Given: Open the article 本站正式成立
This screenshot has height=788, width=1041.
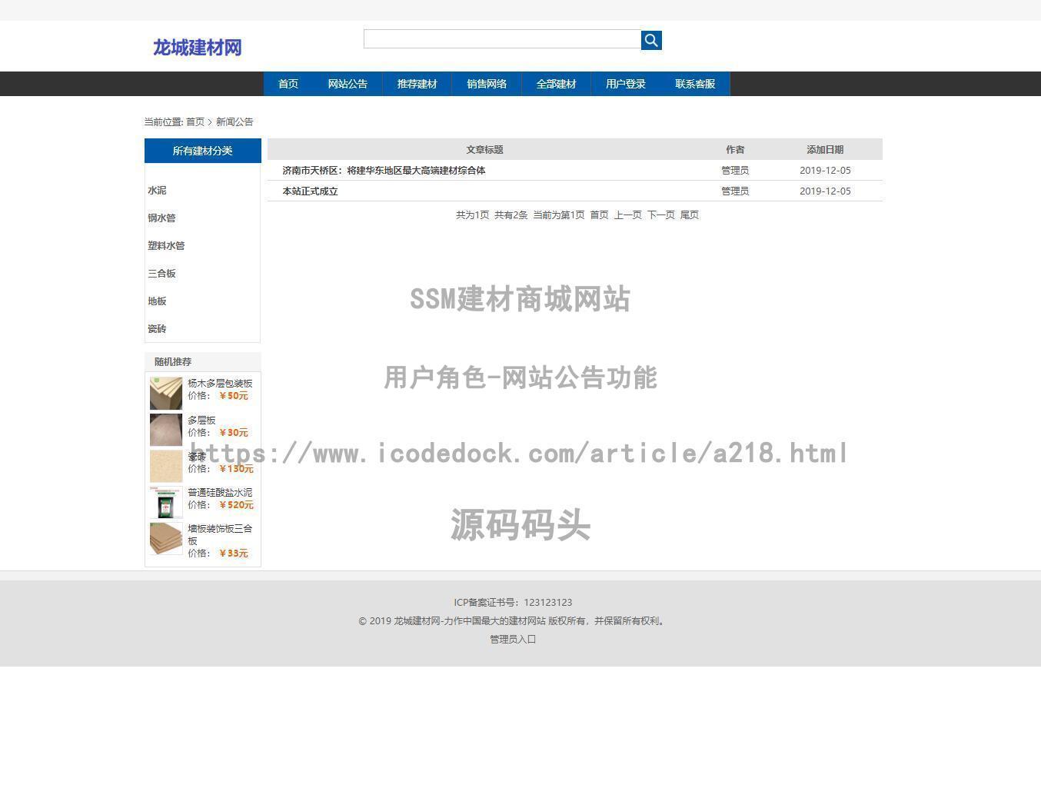Looking at the screenshot, I should (308, 191).
